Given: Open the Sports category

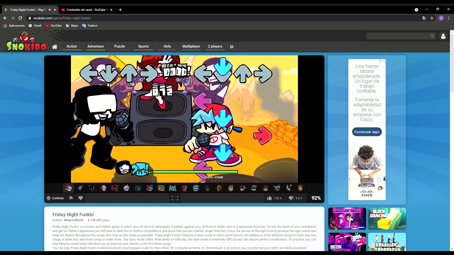Looking at the screenshot, I should 143,46.
